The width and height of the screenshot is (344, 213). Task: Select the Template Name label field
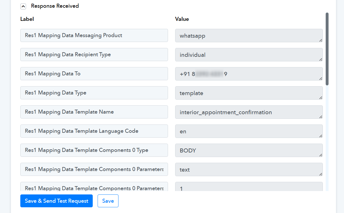pos(94,112)
